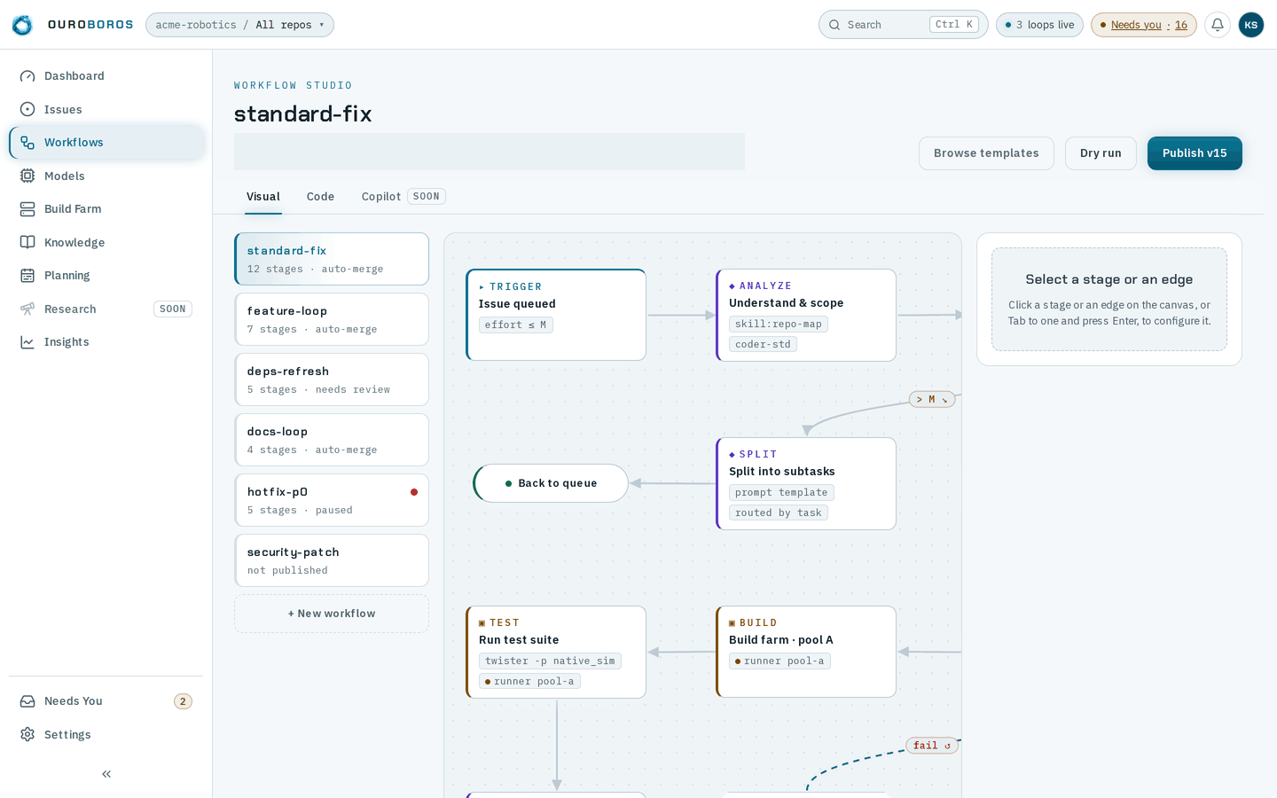Image resolution: width=1277 pixels, height=798 pixels.
Task: Click the standard-fix page title
Action: coord(303,113)
